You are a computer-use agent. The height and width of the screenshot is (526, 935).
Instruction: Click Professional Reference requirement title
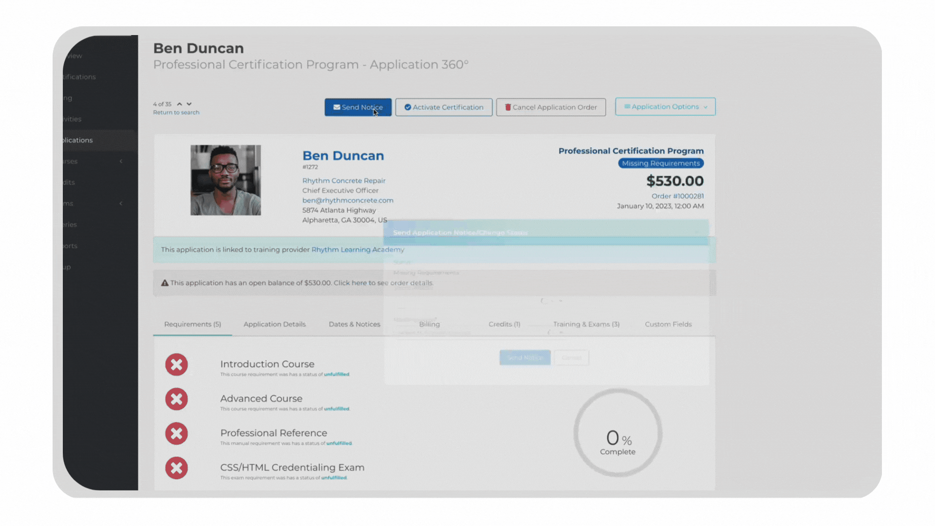click(274, 433)
